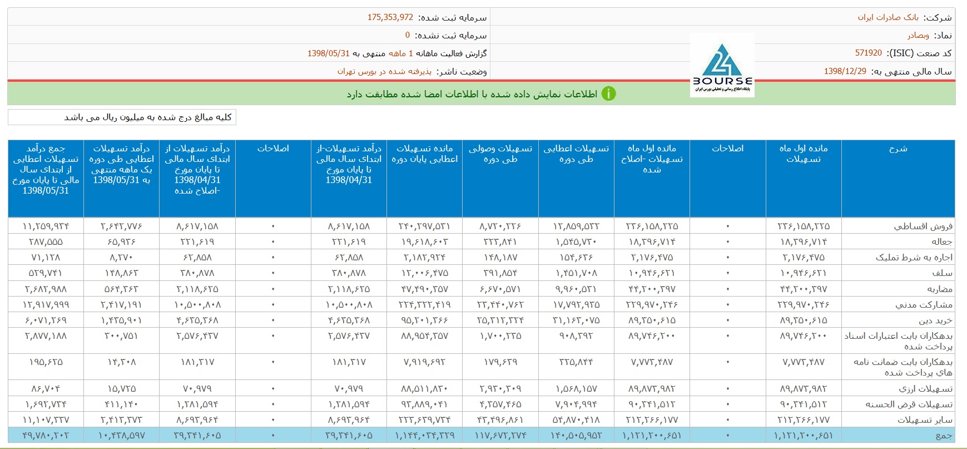Image resolution: width=967 pixels, height=449 pixels.
Task: Click cell '۸۶,۷۰۴' in تسهیلات ارزي row
Action: 46,388
